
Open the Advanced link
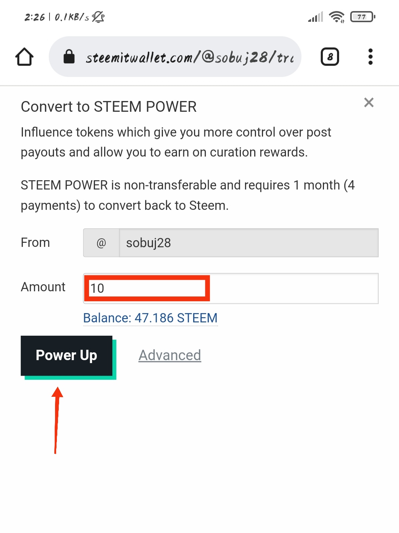[x=170, y=355]
